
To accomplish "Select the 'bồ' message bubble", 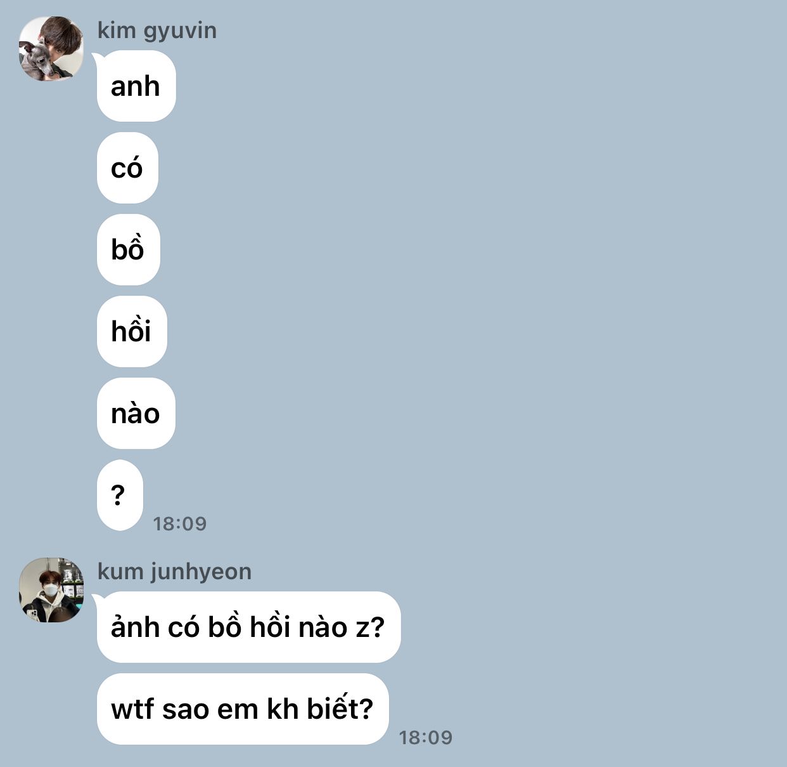I will click(x=129, y=250).
